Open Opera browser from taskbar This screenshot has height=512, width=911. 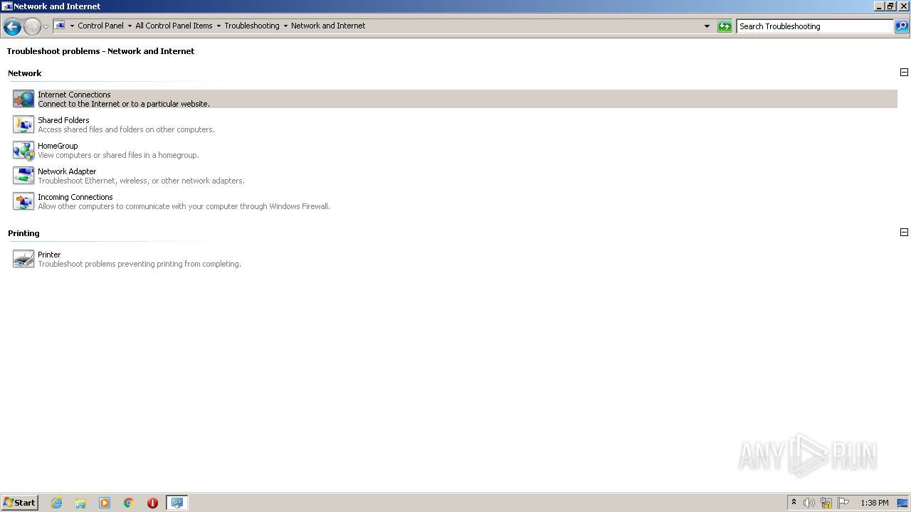(152, 503)
